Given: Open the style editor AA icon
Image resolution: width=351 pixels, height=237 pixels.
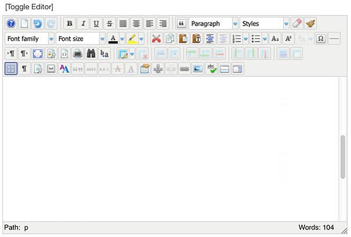Looking at the screenshot, I should [64, 69].
